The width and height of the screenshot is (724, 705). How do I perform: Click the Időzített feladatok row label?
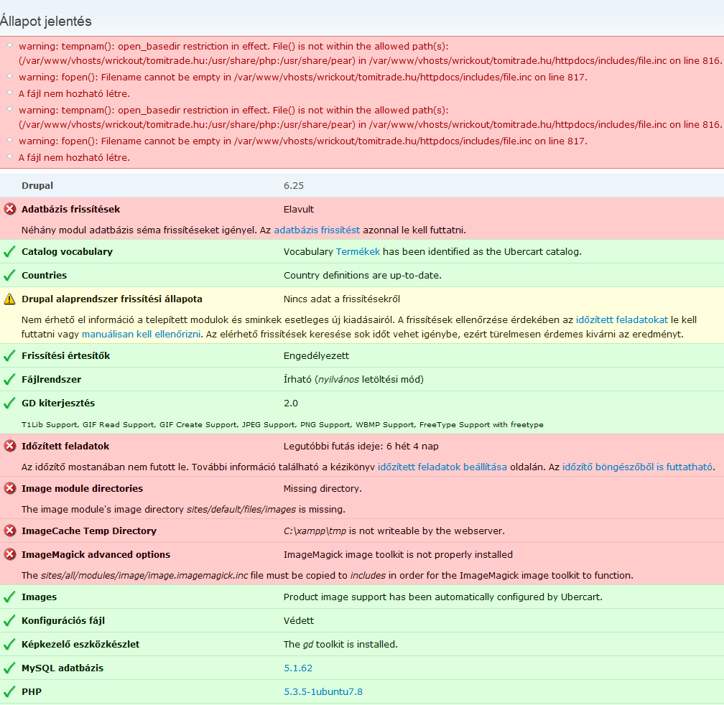click(x=65, y=446)
